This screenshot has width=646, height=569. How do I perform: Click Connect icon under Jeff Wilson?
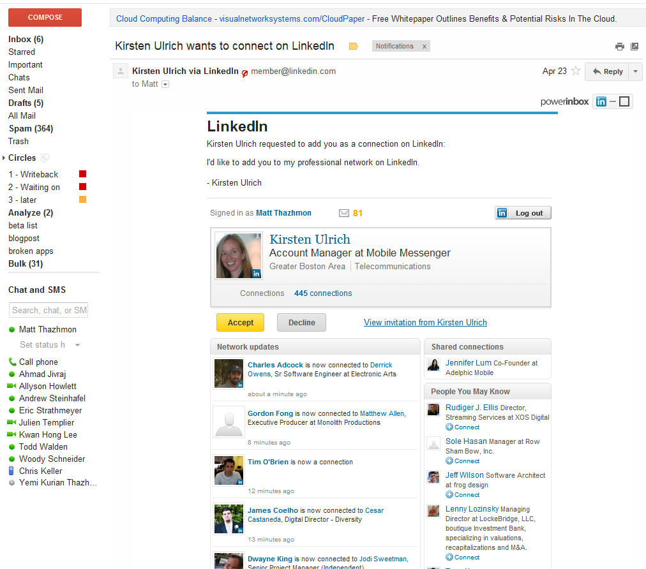point(449,494)
